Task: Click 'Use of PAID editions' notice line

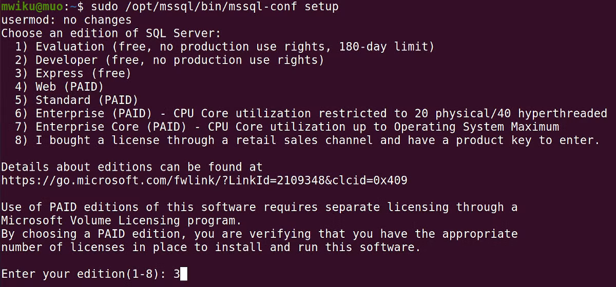Action: pyautogui.click(x=259, y=207)
